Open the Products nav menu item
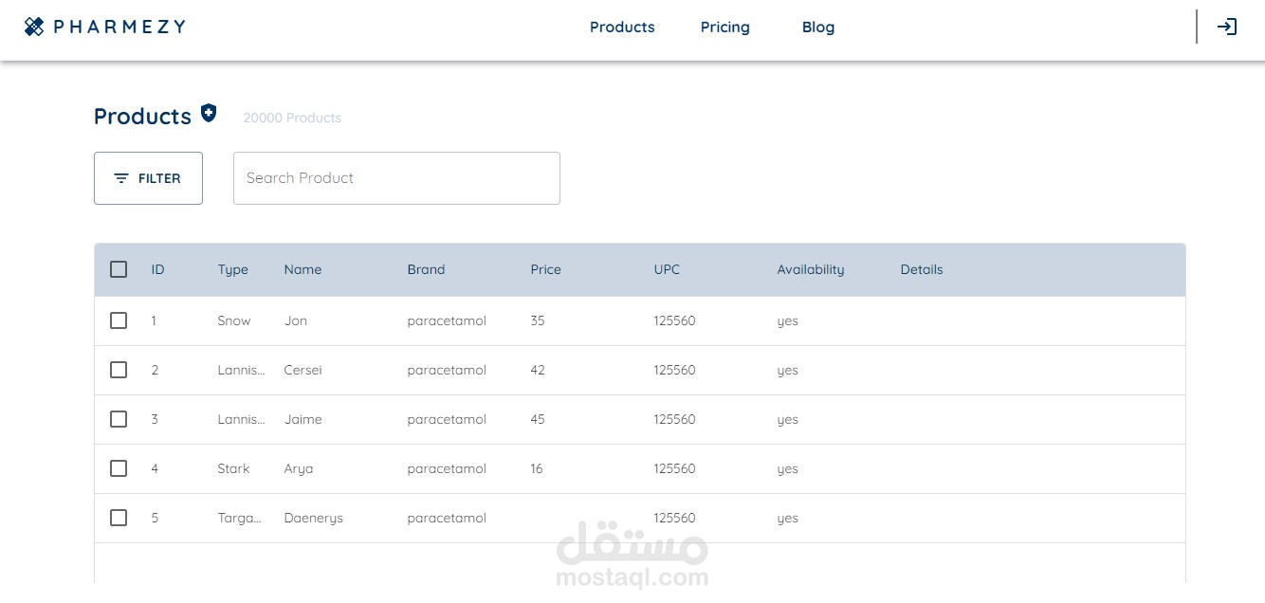The height and width of the screenshot is (603, 1265). coord(622,27)
